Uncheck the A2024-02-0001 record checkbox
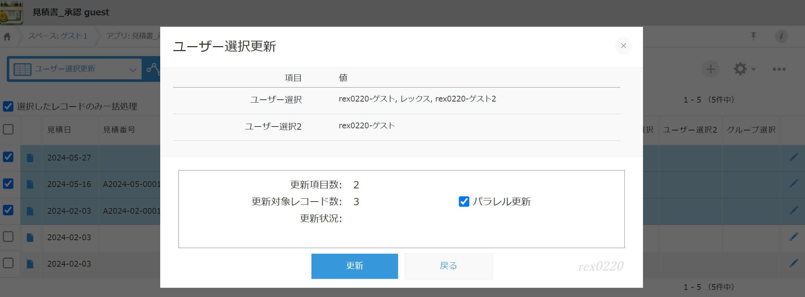The image size is (805, 297). click(8, 210)
